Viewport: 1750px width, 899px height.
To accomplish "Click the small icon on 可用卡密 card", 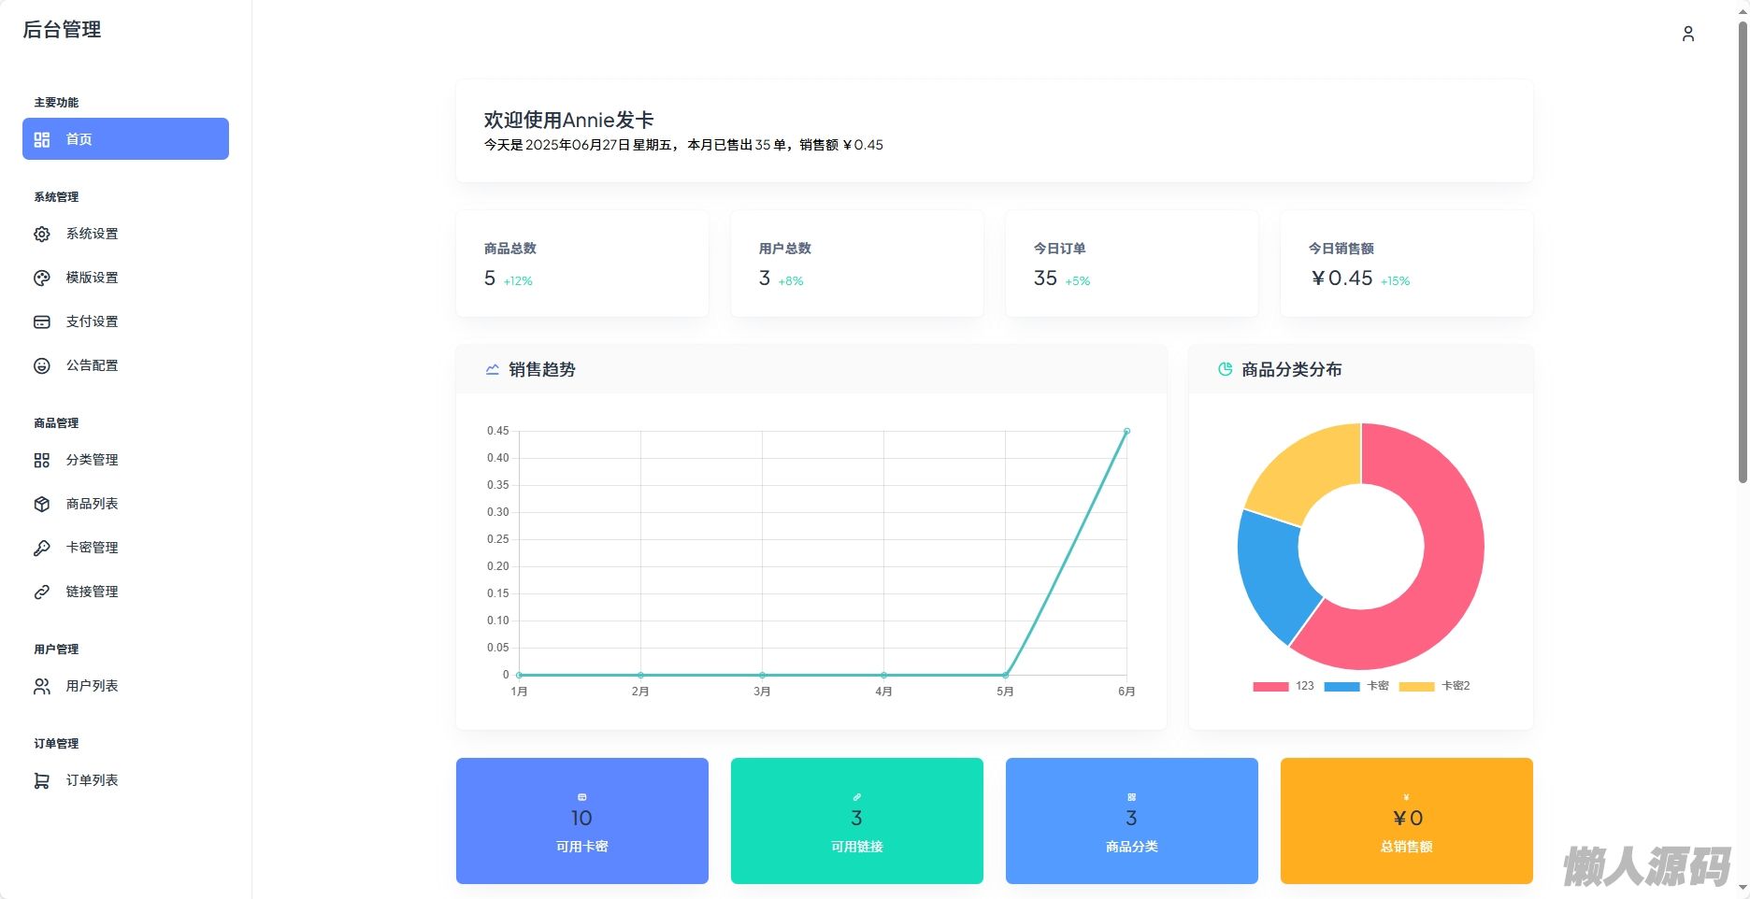I will coord(582,797).
